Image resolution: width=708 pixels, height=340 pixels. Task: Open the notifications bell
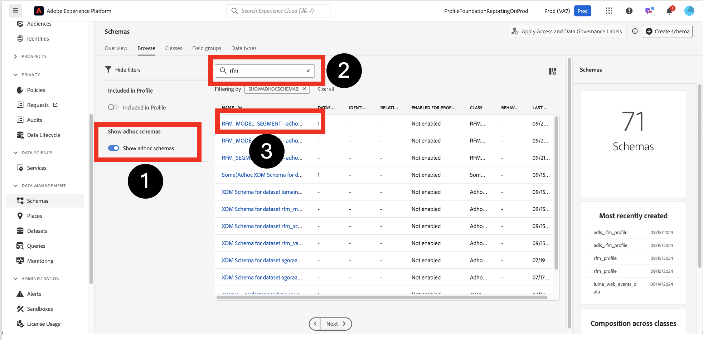[x=669, y=11]
